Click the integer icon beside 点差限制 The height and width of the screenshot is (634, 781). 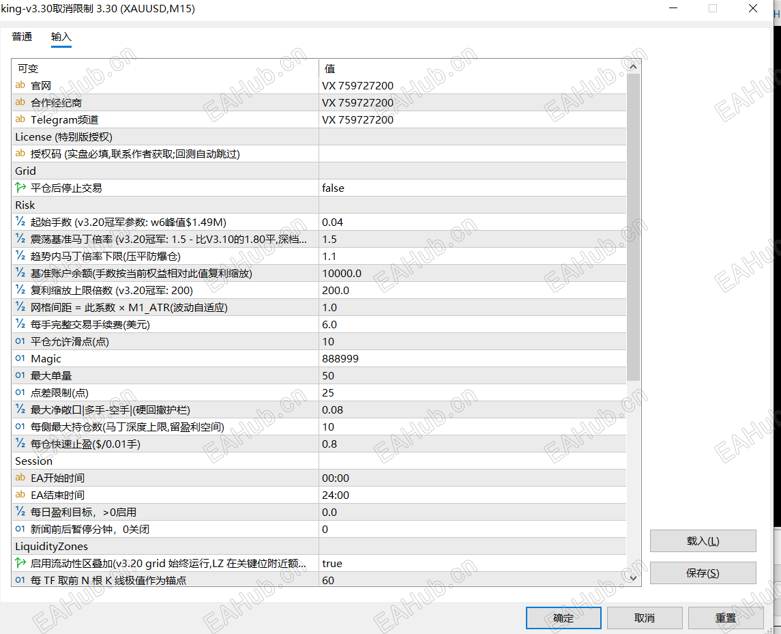[x=20, y=392]
